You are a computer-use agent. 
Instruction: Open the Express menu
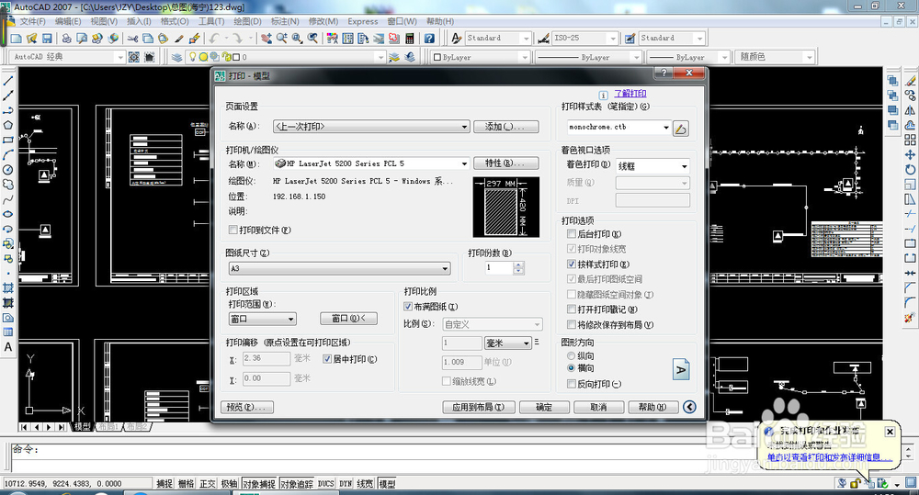tap(363, 21)
